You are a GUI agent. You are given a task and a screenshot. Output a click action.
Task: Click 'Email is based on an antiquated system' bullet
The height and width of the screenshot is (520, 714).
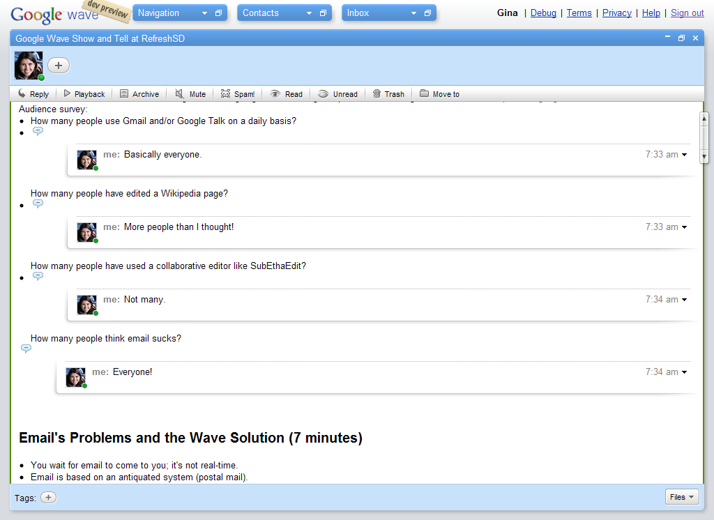click(139, 477)
